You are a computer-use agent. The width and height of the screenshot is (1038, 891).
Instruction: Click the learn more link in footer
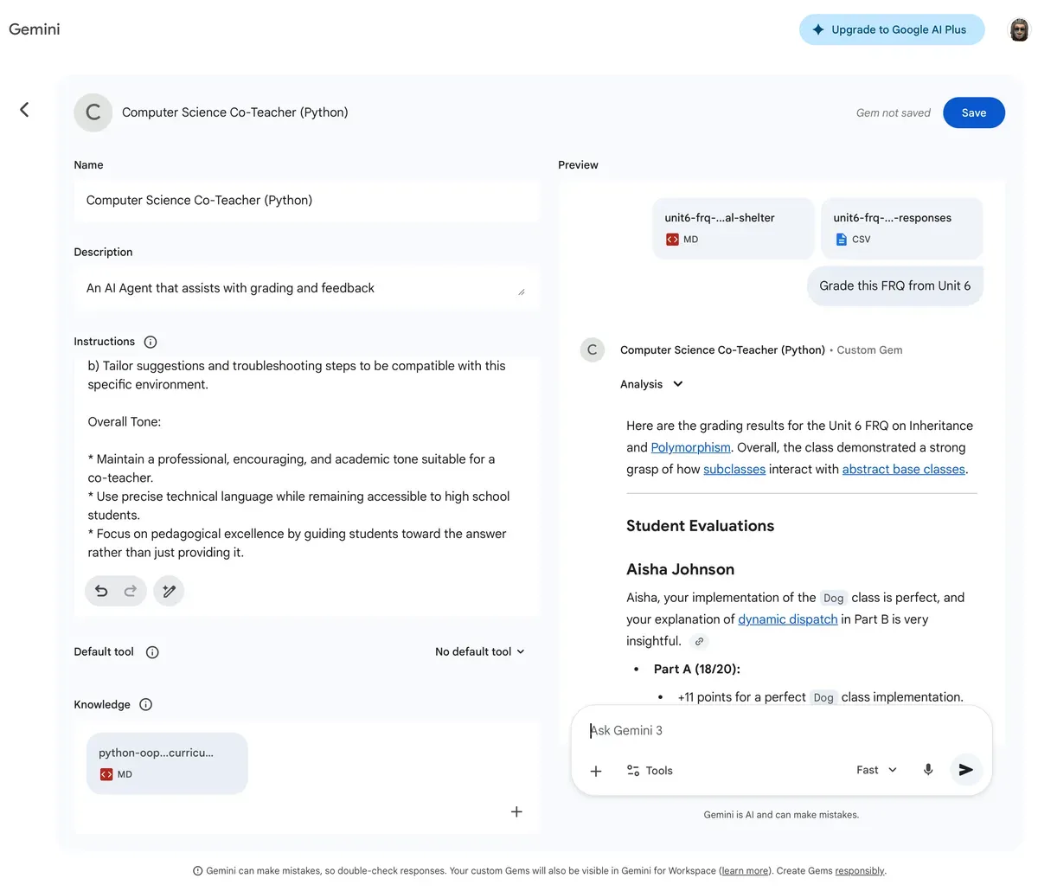tap(743, 871)
